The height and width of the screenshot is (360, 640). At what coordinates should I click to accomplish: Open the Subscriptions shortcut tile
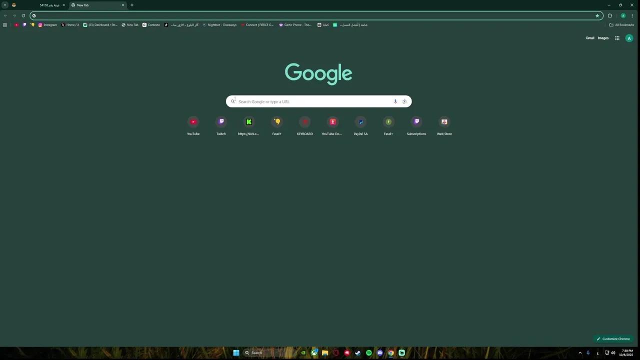[x=416, y=126]
